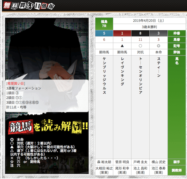The height and width of the screenshot is (179, 187).
Task: Click horse name スティーン
Action: (159, 67)
